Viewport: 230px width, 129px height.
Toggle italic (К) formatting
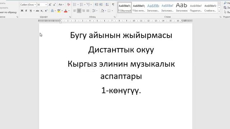[x=26, y=11]
